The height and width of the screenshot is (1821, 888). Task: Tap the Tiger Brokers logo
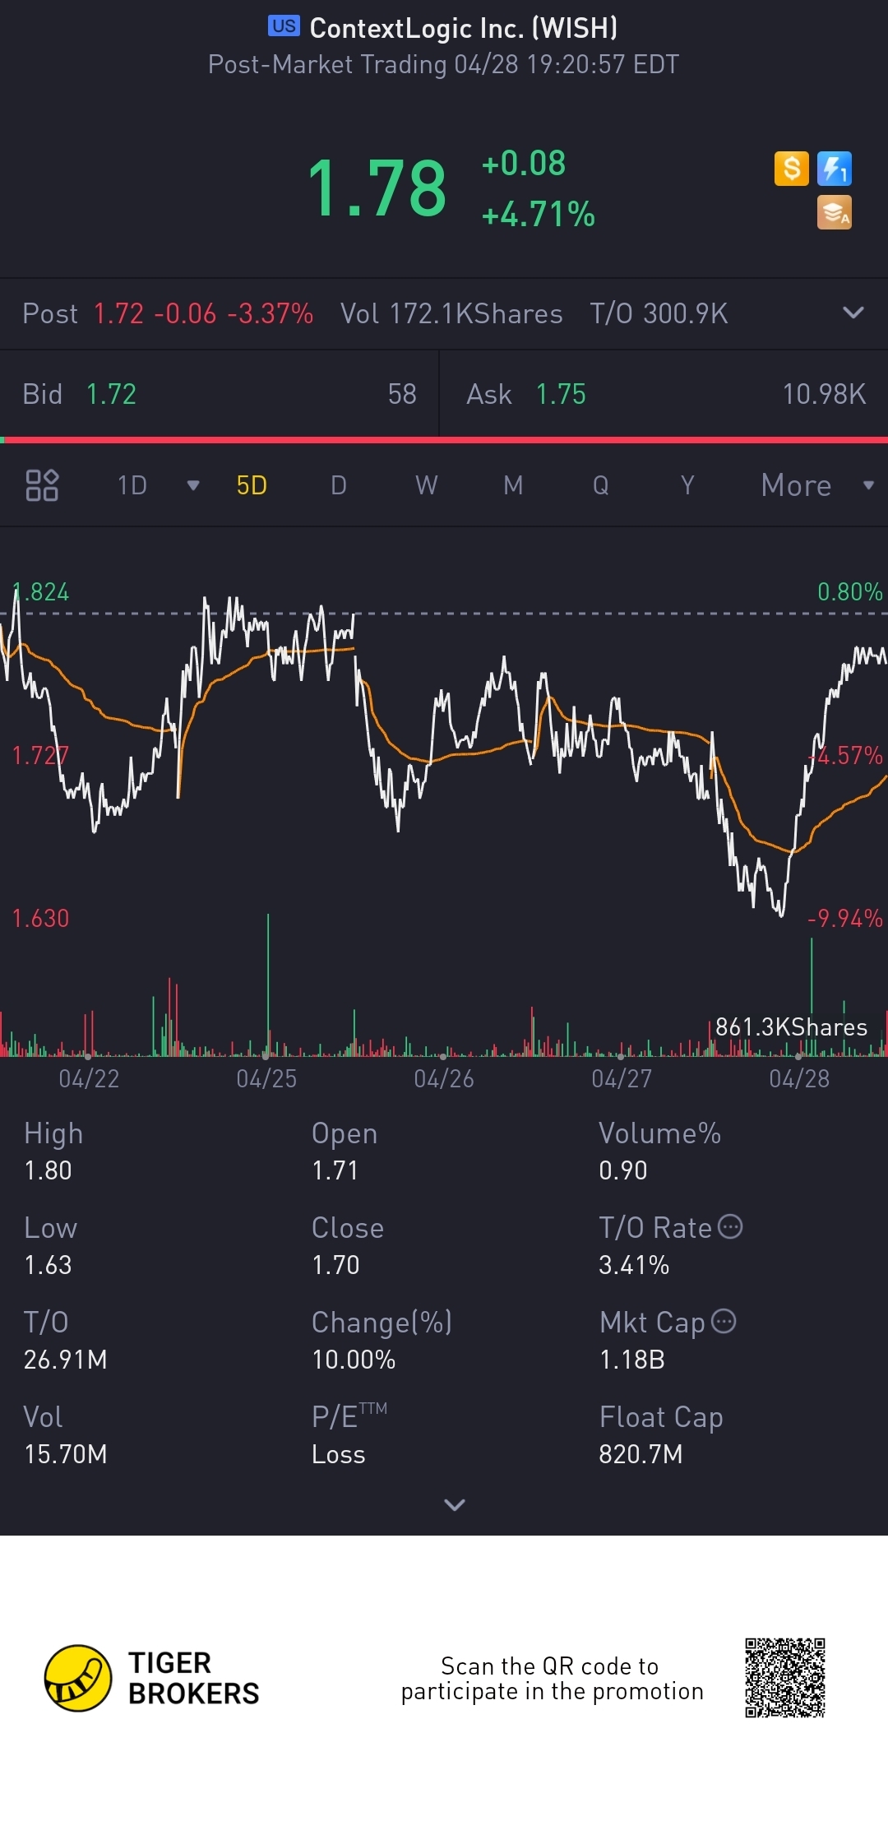[152, 1678]
